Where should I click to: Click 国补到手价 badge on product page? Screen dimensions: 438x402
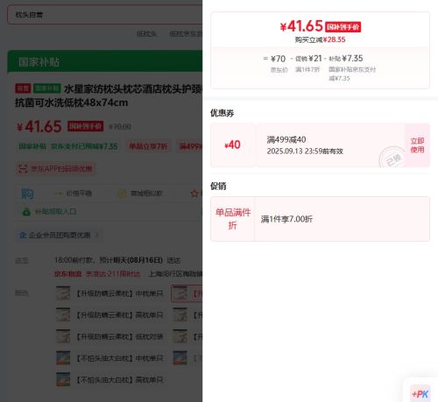pos(86,126)
